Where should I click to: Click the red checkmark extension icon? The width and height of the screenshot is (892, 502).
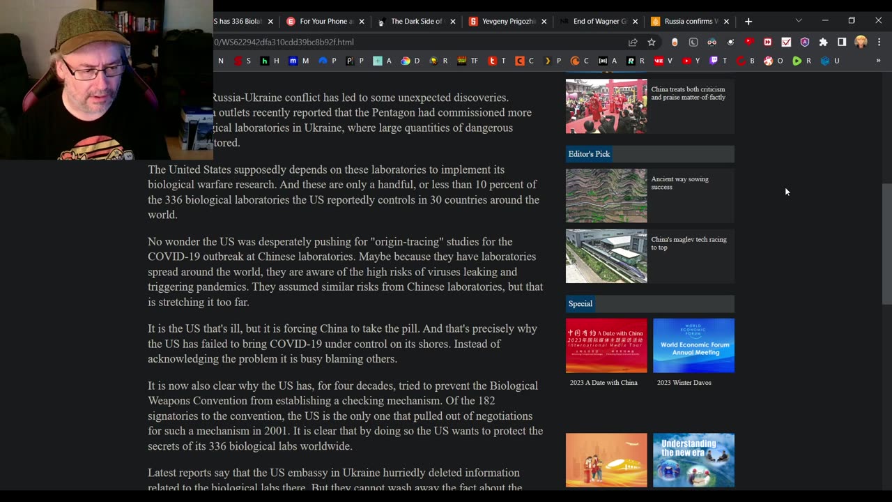coord(786,42)
